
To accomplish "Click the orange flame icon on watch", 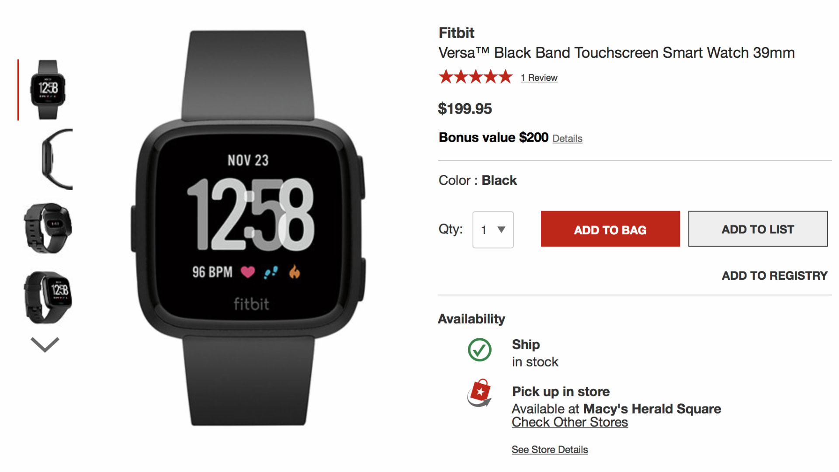I will 295,272.
